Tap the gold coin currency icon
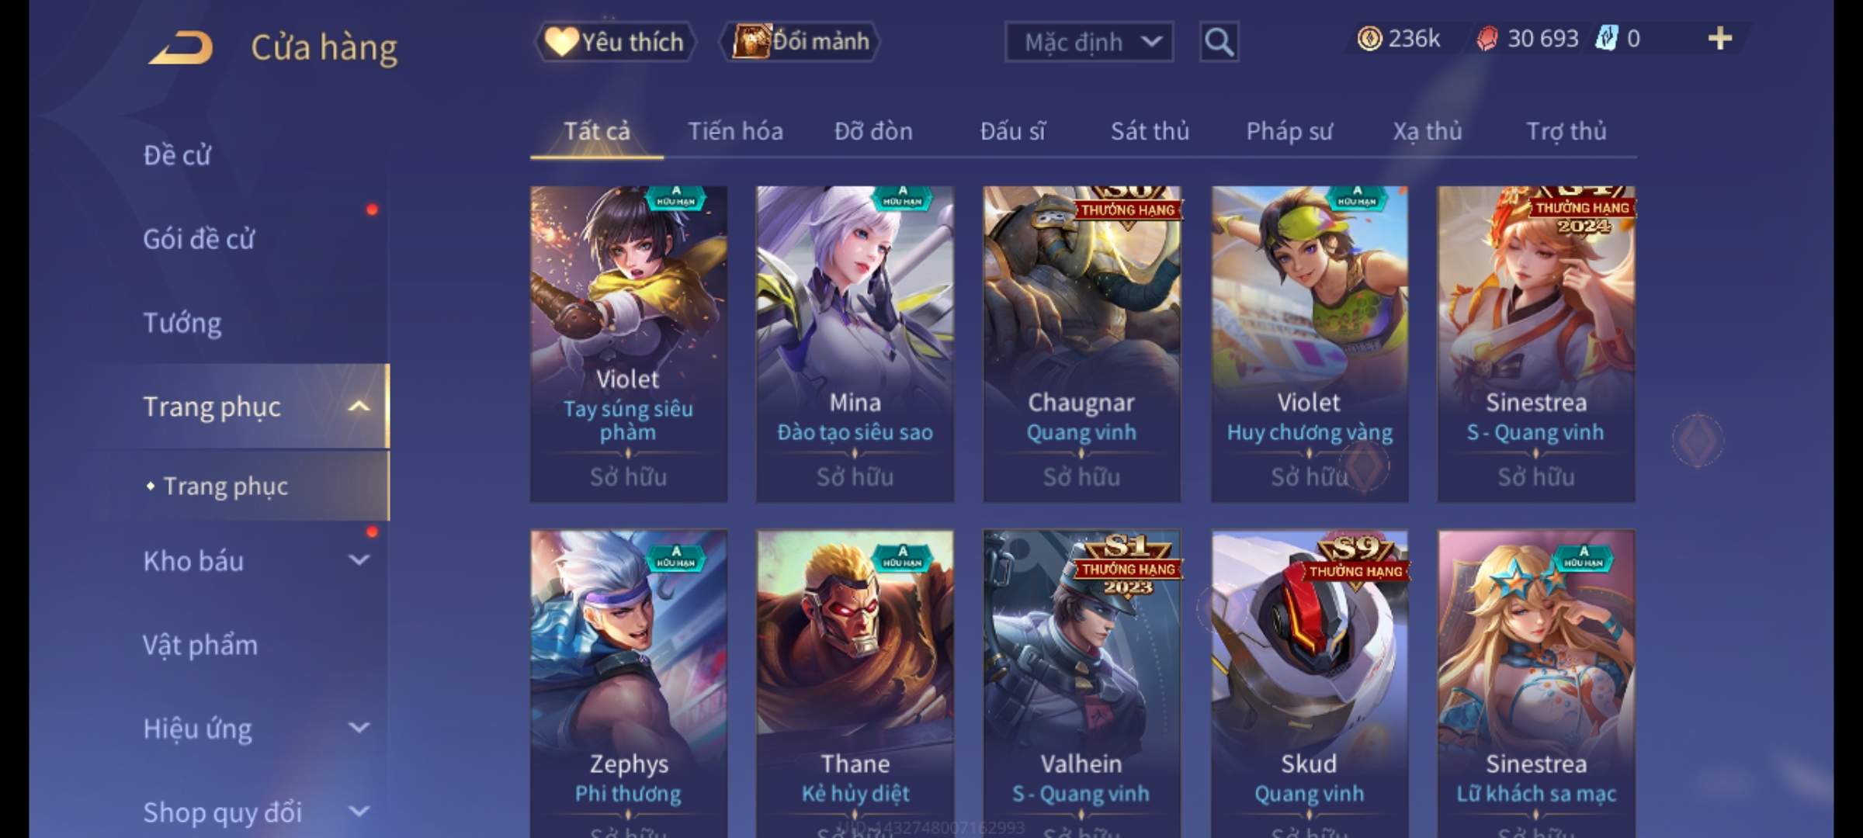Image resolution: width=1863 pixels, height=838 pixels. click(x=1369, y=38)
